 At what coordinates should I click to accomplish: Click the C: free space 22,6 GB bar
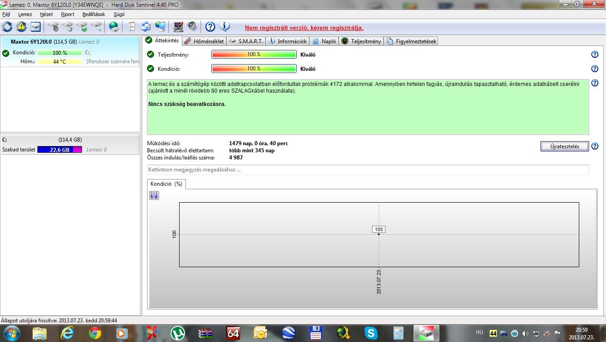(x=60, y=150)
